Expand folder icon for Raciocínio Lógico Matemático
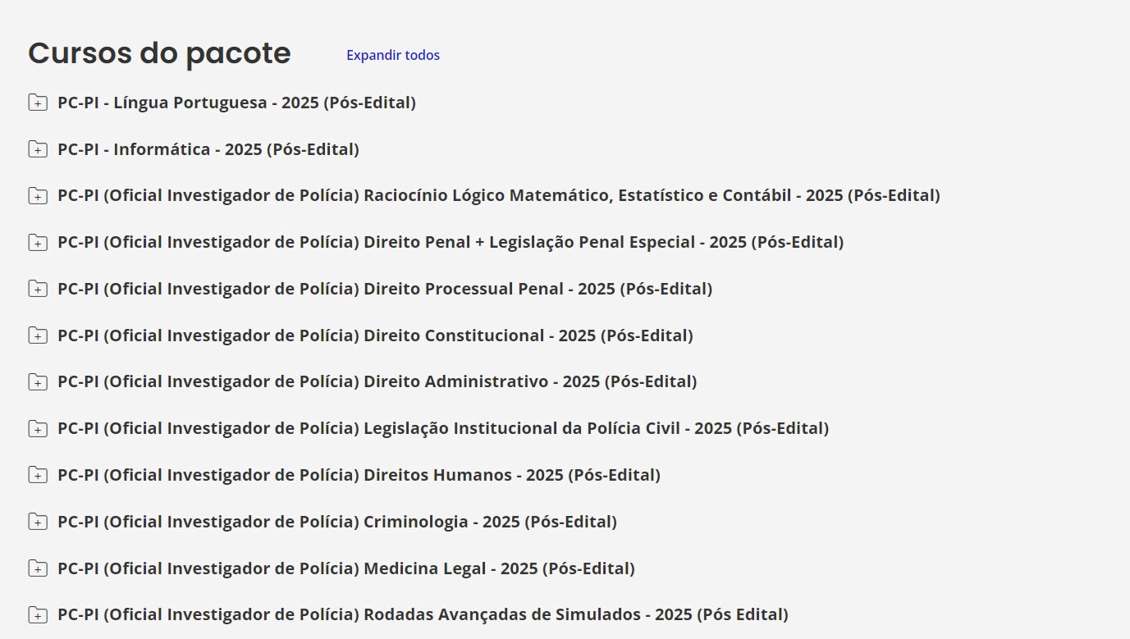1130x639 pixels. (x=38, y=196)
